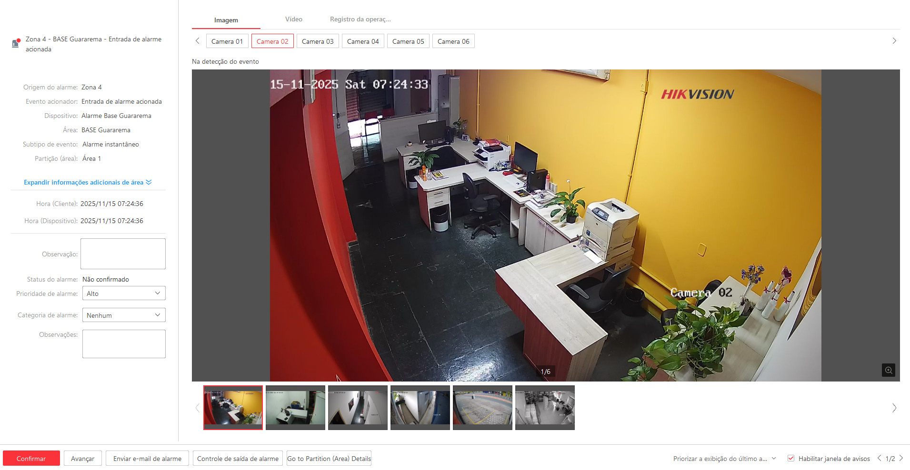Toggle Habilitar janela de avisos checkbox

coord(791,458)
